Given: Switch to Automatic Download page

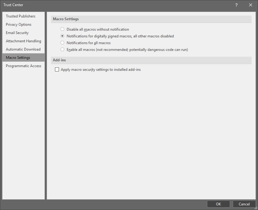Looking at the screenshot, I should point(23,49).
